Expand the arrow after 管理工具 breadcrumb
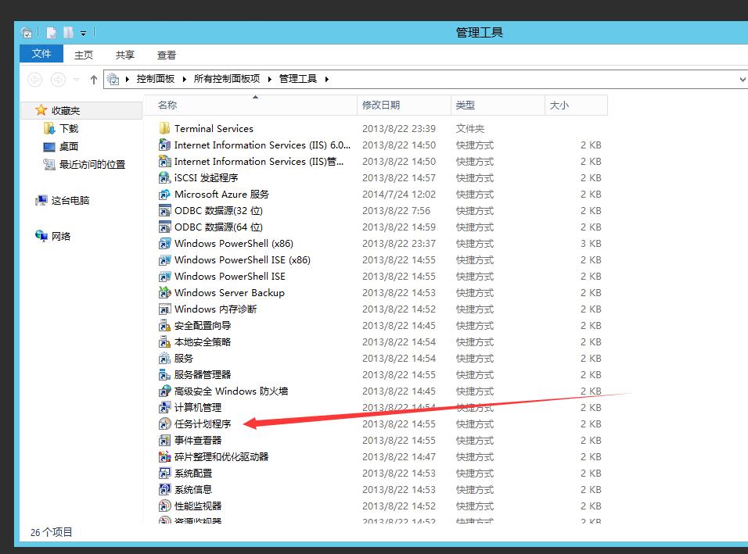Image resolution: width=748 pixels, height=554 pixels. pos(327,79)
